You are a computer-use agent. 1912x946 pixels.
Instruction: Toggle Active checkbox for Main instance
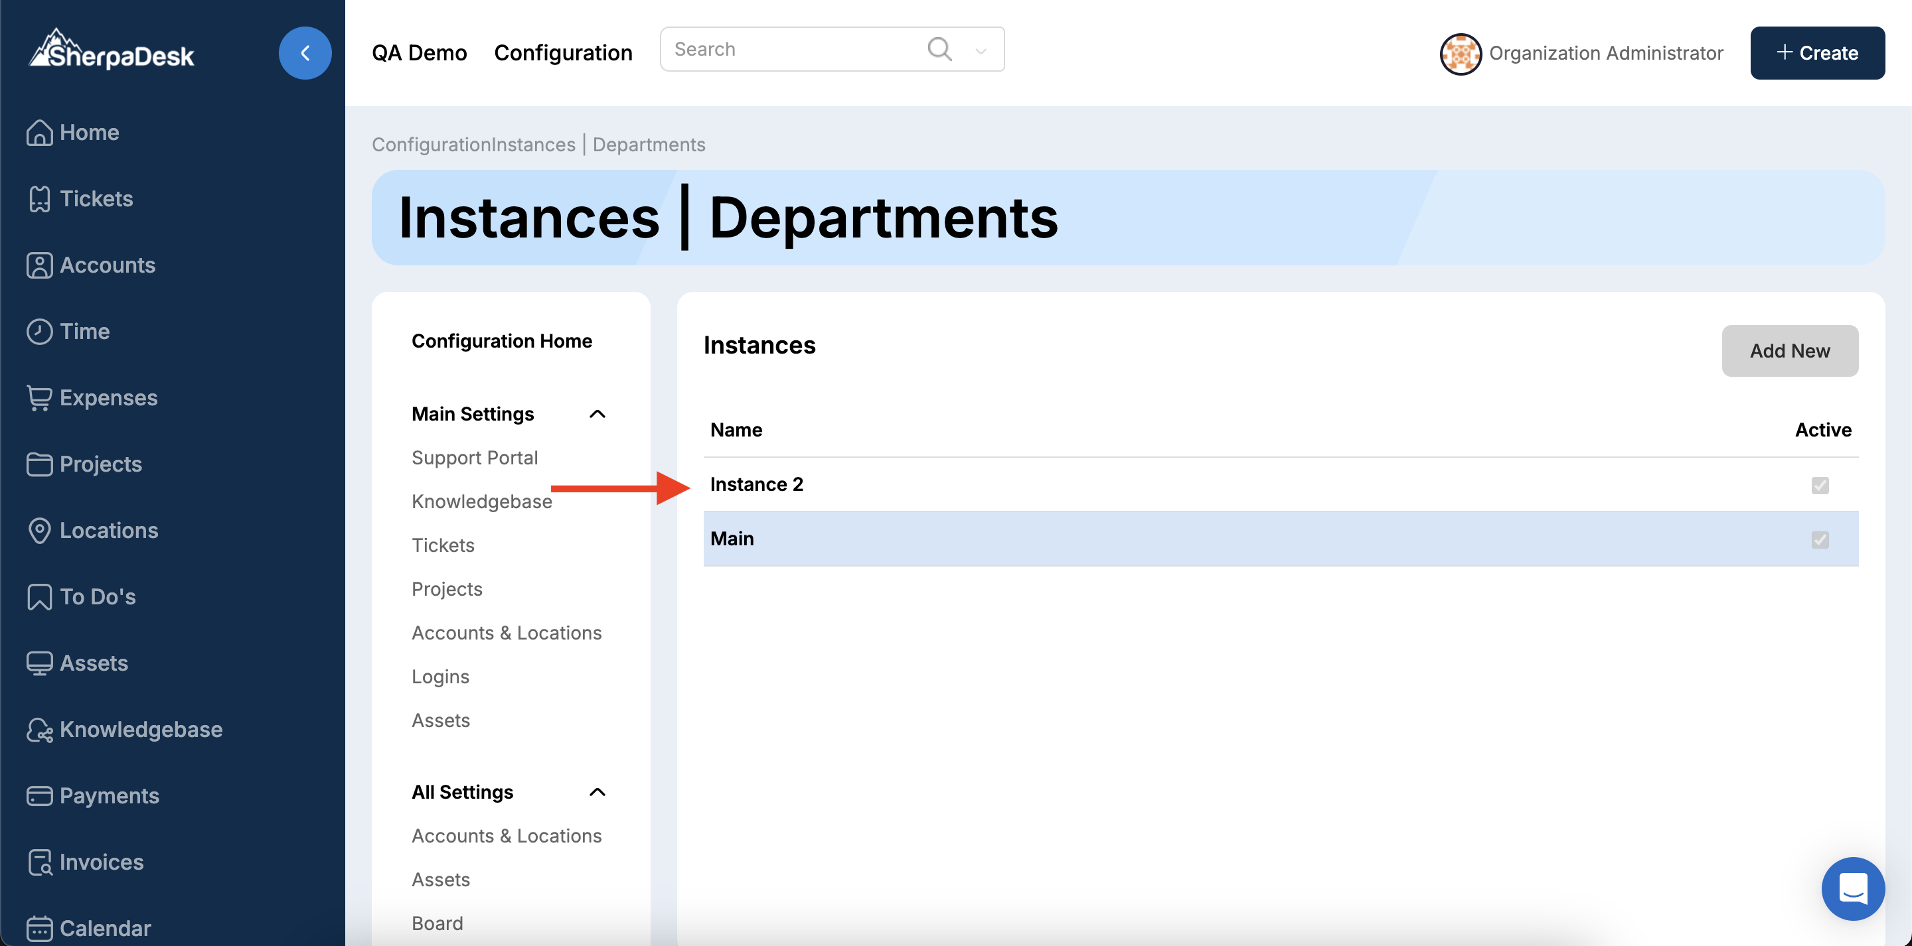point(1819,539)
